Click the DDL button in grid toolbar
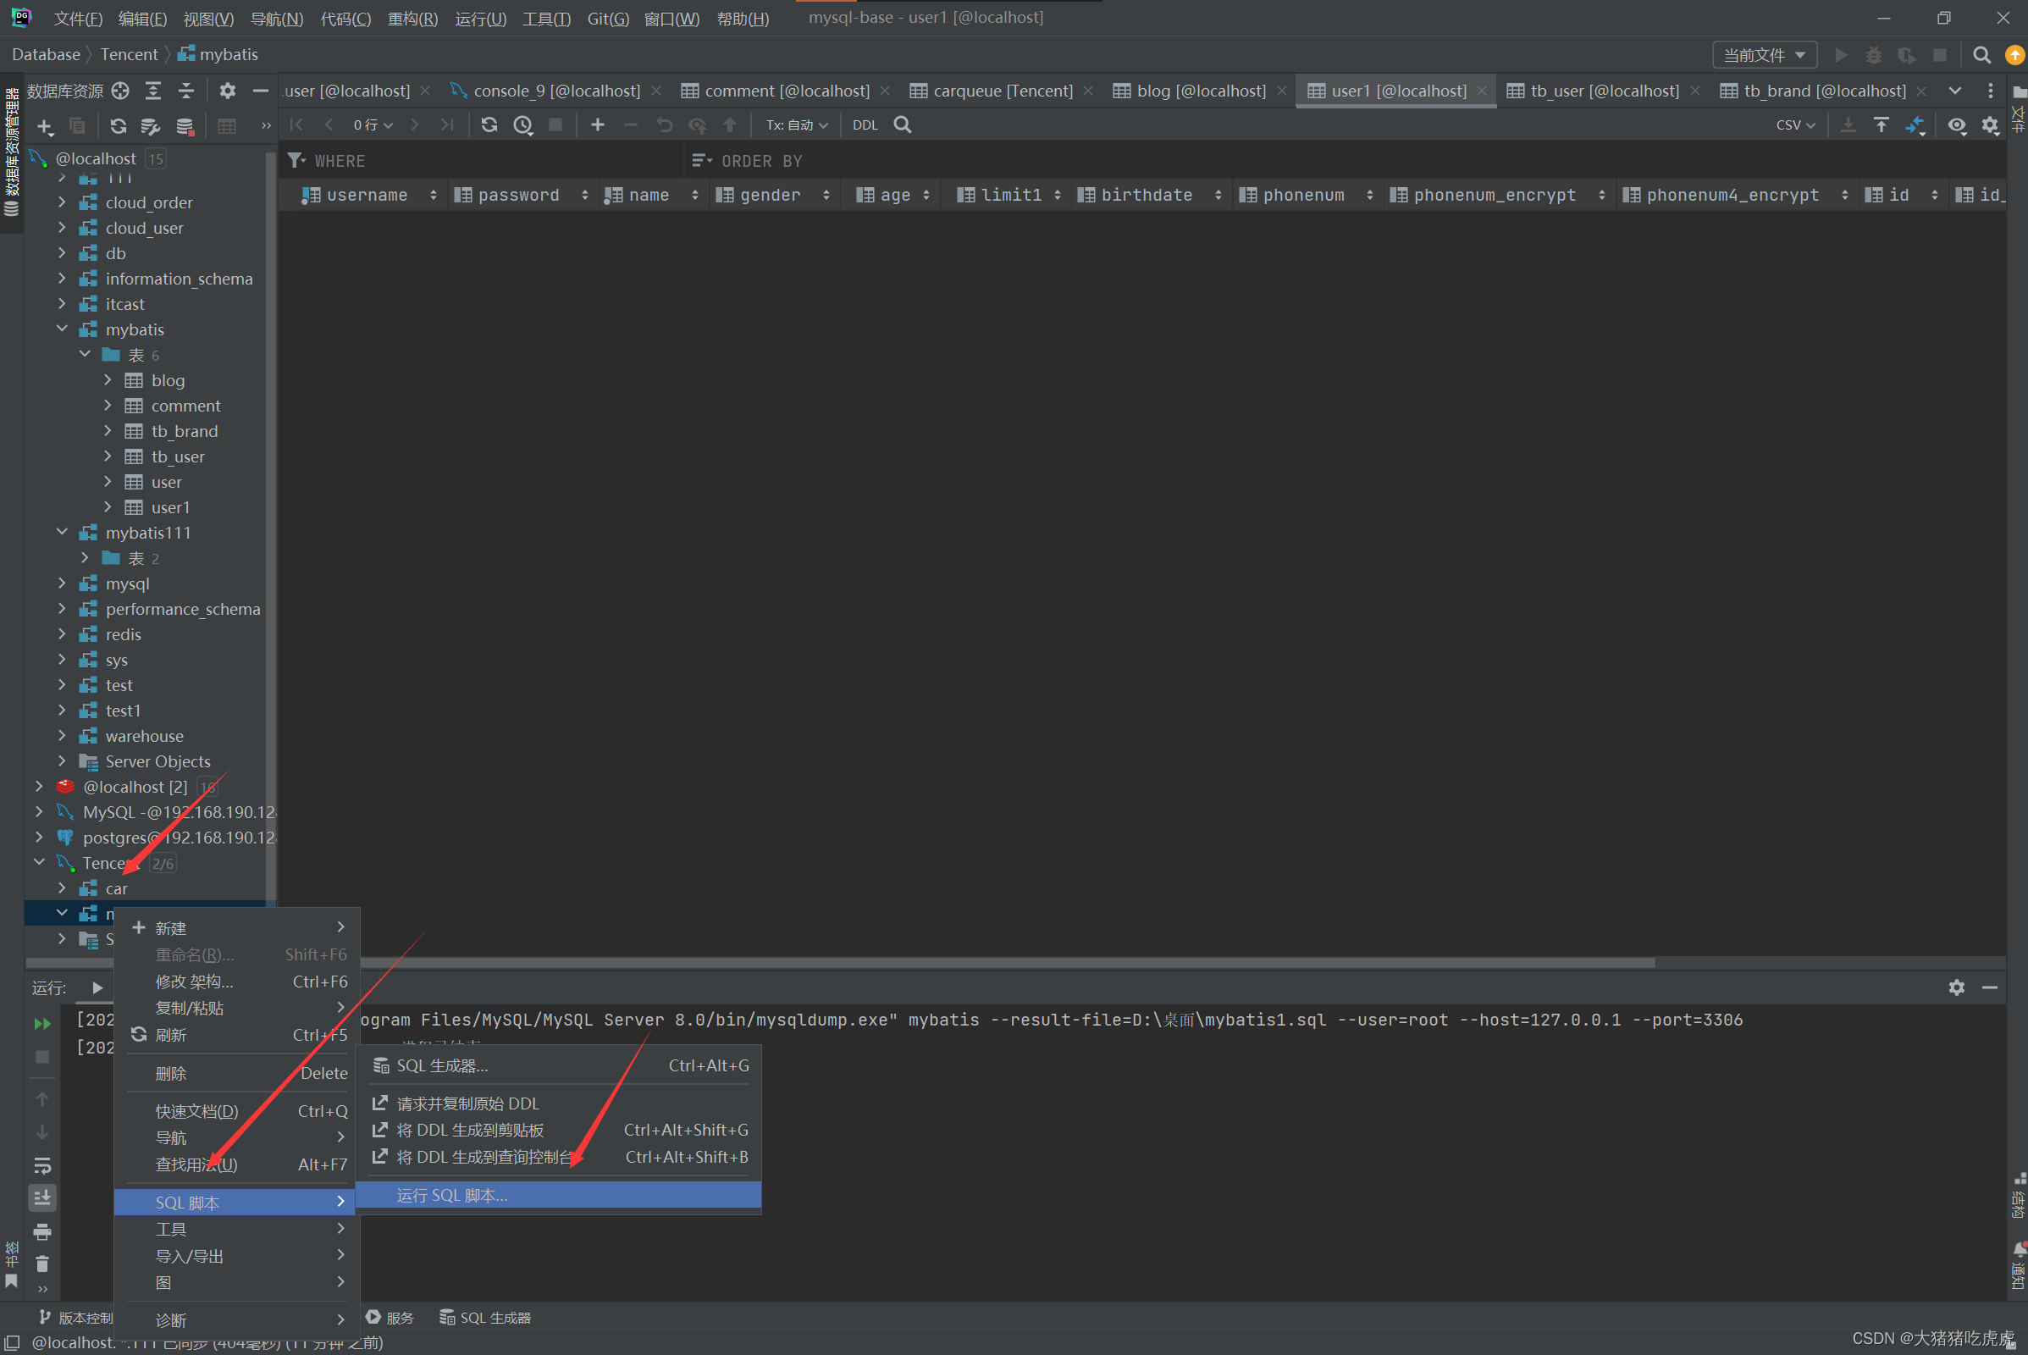 point(865,125)
